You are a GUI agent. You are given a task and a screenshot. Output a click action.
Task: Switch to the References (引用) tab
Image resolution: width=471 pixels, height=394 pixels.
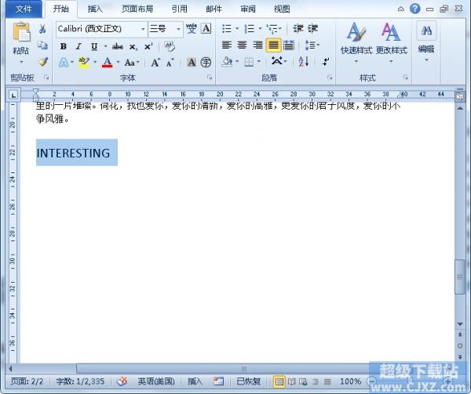click(x=179, y=9)
